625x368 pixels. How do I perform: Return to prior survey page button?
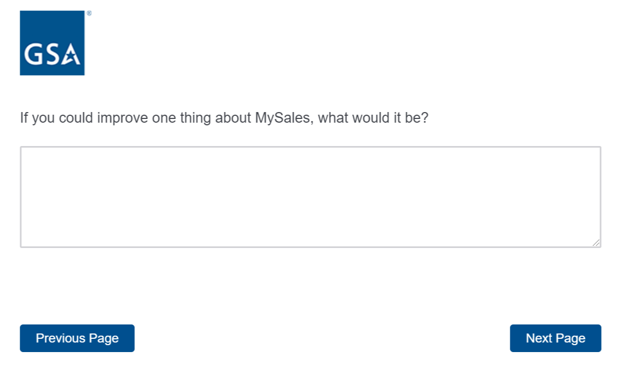point(77,338)
